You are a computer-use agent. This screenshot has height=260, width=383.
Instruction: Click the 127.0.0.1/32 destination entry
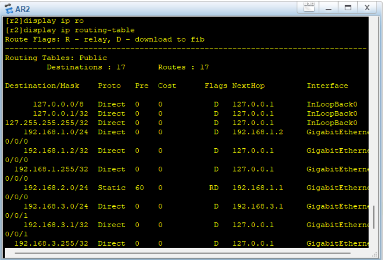(x=60, y=114)
